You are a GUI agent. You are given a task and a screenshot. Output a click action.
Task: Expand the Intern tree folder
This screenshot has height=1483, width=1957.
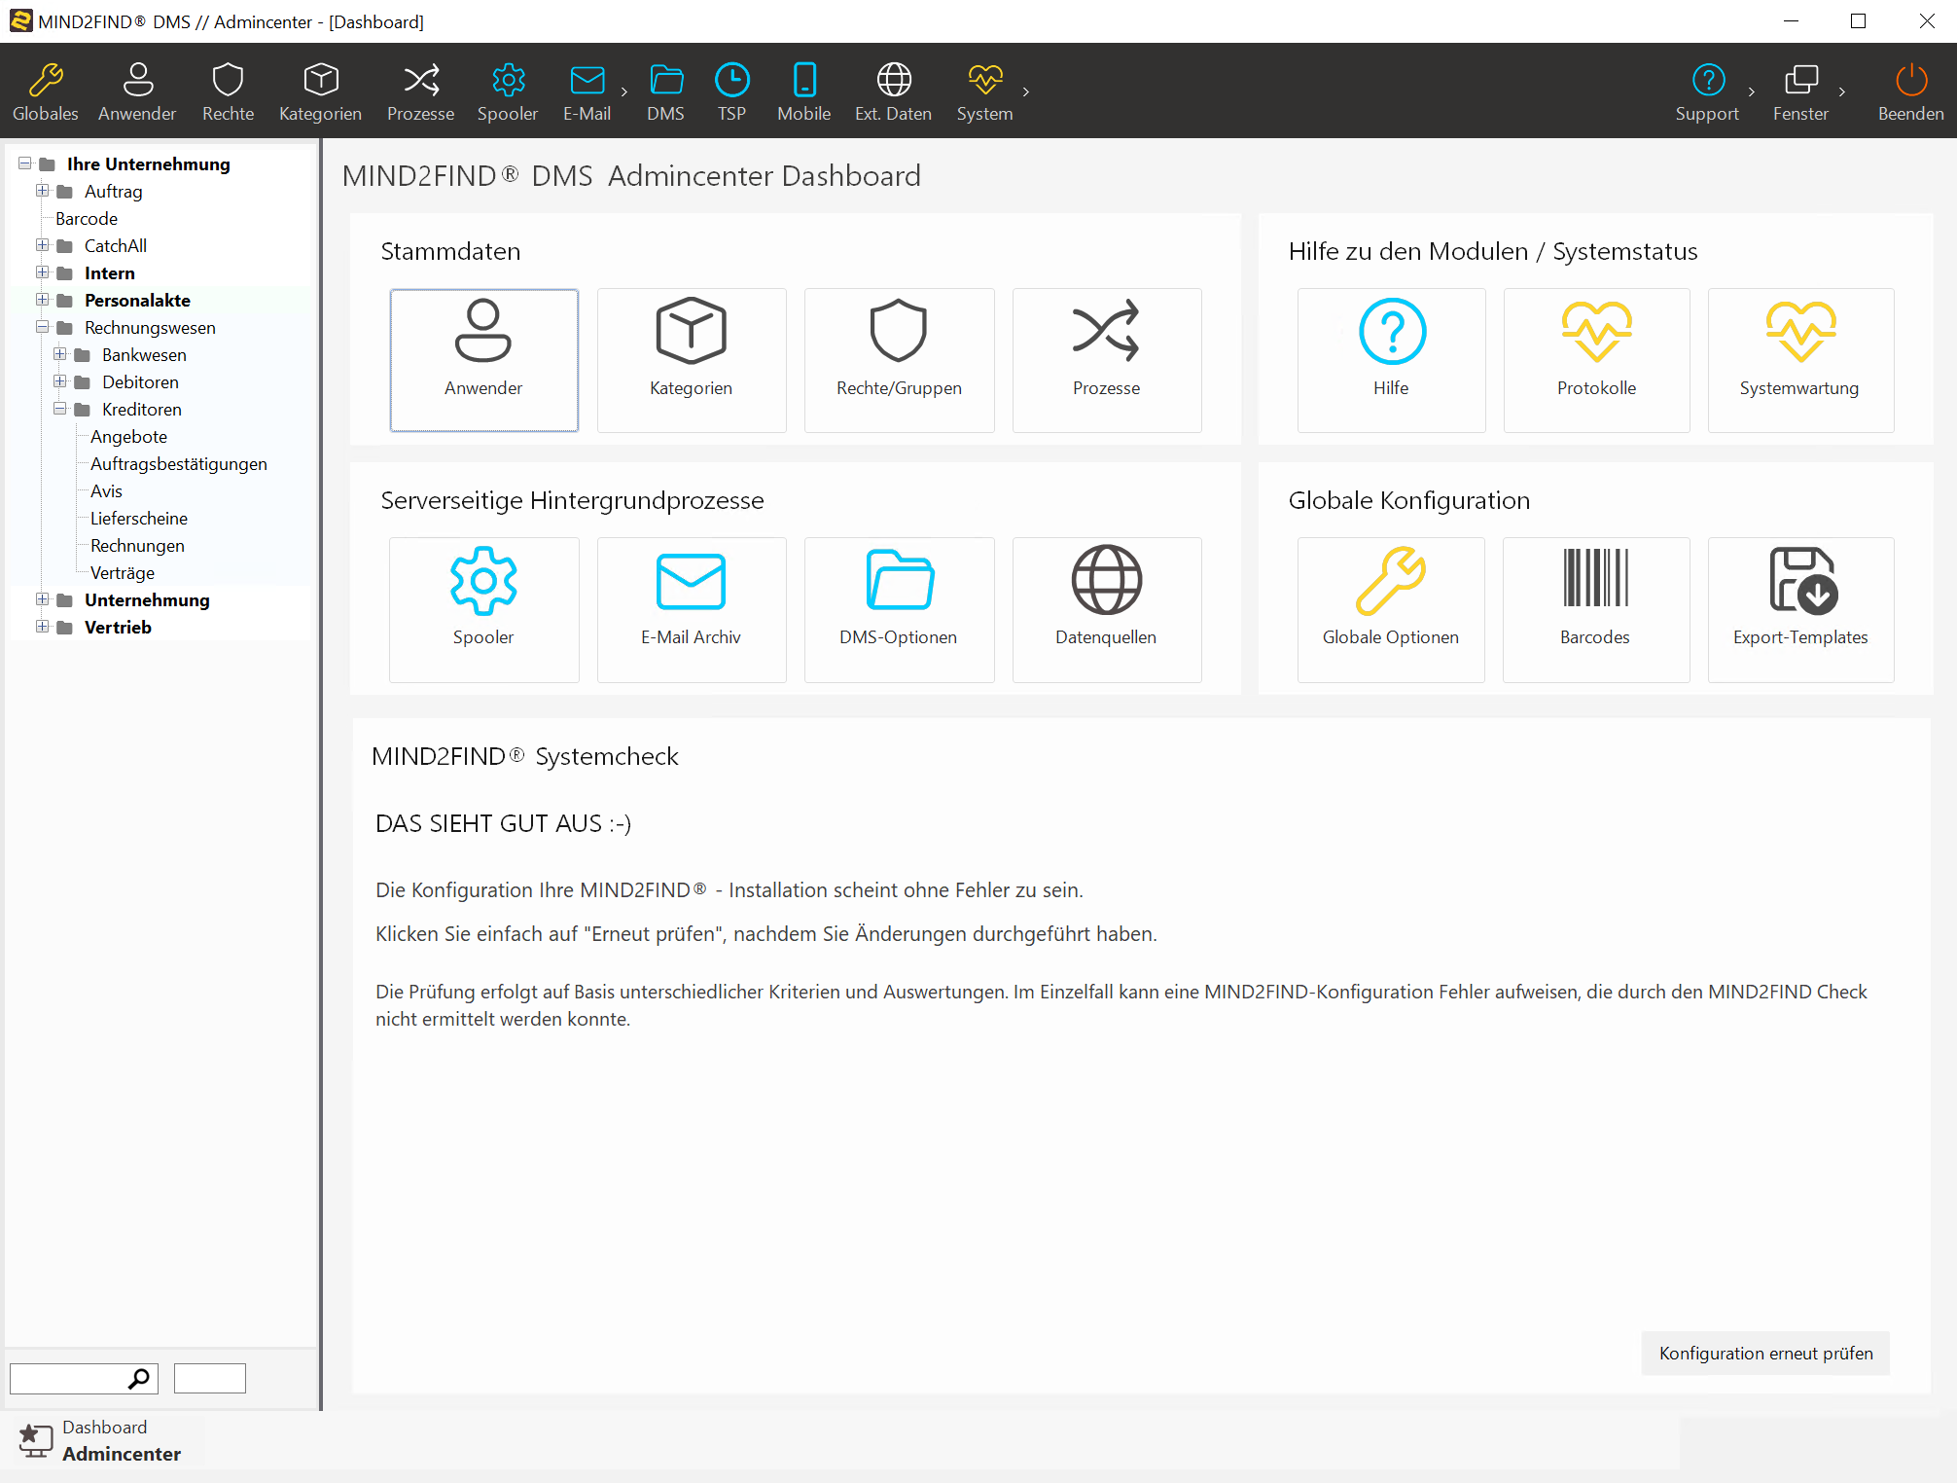43,272
